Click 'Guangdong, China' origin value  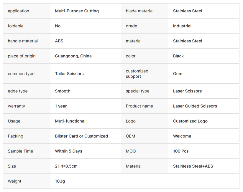pyautogui.click(x=73, y=56)
